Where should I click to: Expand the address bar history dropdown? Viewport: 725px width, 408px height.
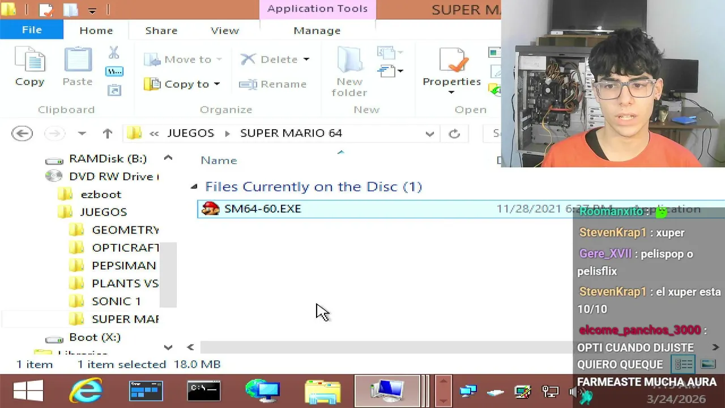(x=430, y=134)
